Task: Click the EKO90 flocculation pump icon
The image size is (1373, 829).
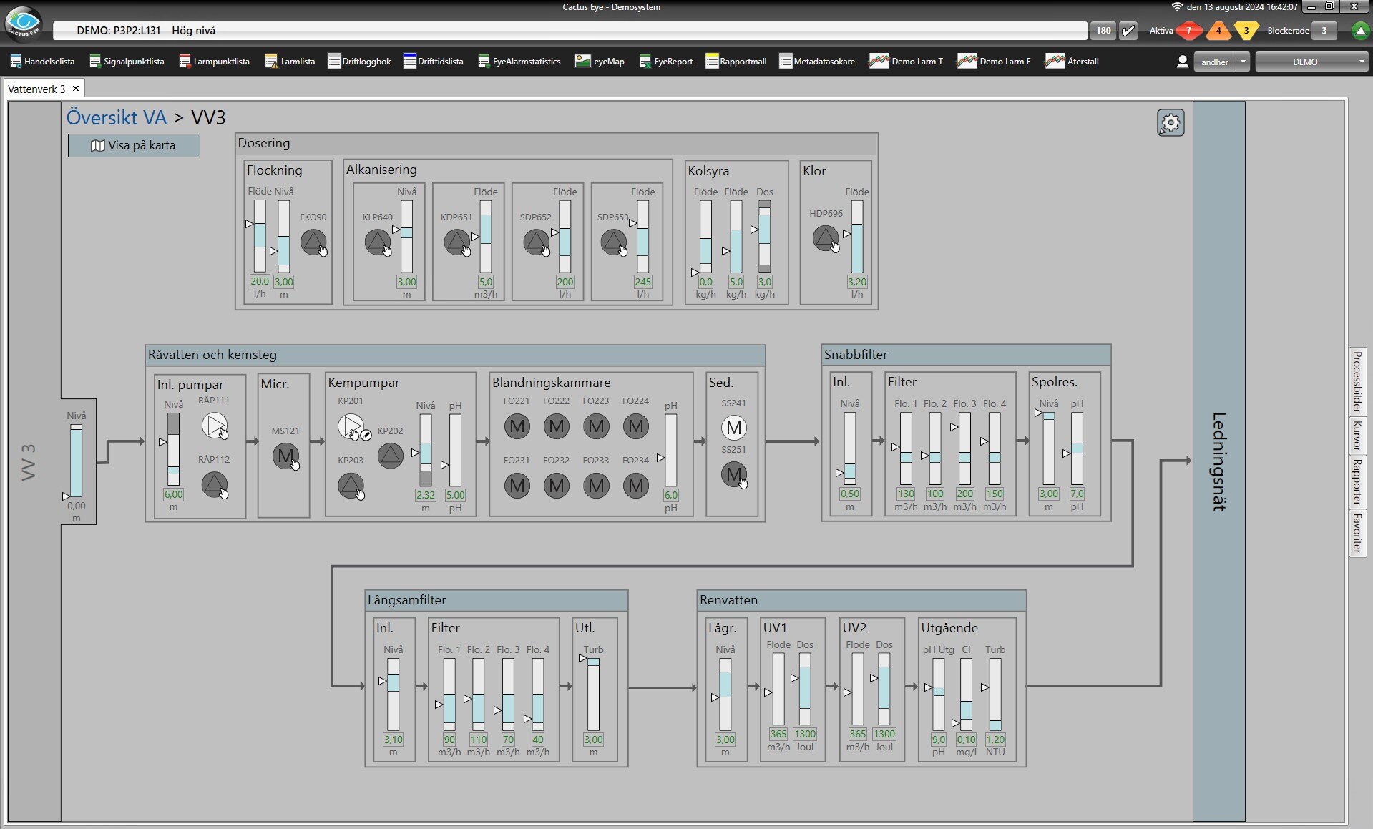Action: [x=313, y=242]
